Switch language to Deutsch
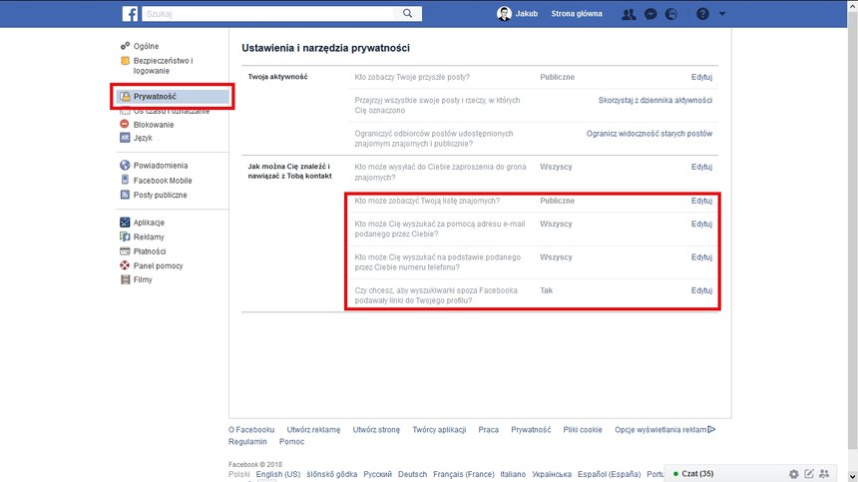The image size is (858, 482). (412, 474)
